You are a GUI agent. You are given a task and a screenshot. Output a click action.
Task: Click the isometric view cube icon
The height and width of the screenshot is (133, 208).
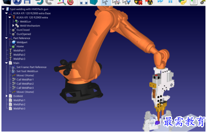[94, 2]
